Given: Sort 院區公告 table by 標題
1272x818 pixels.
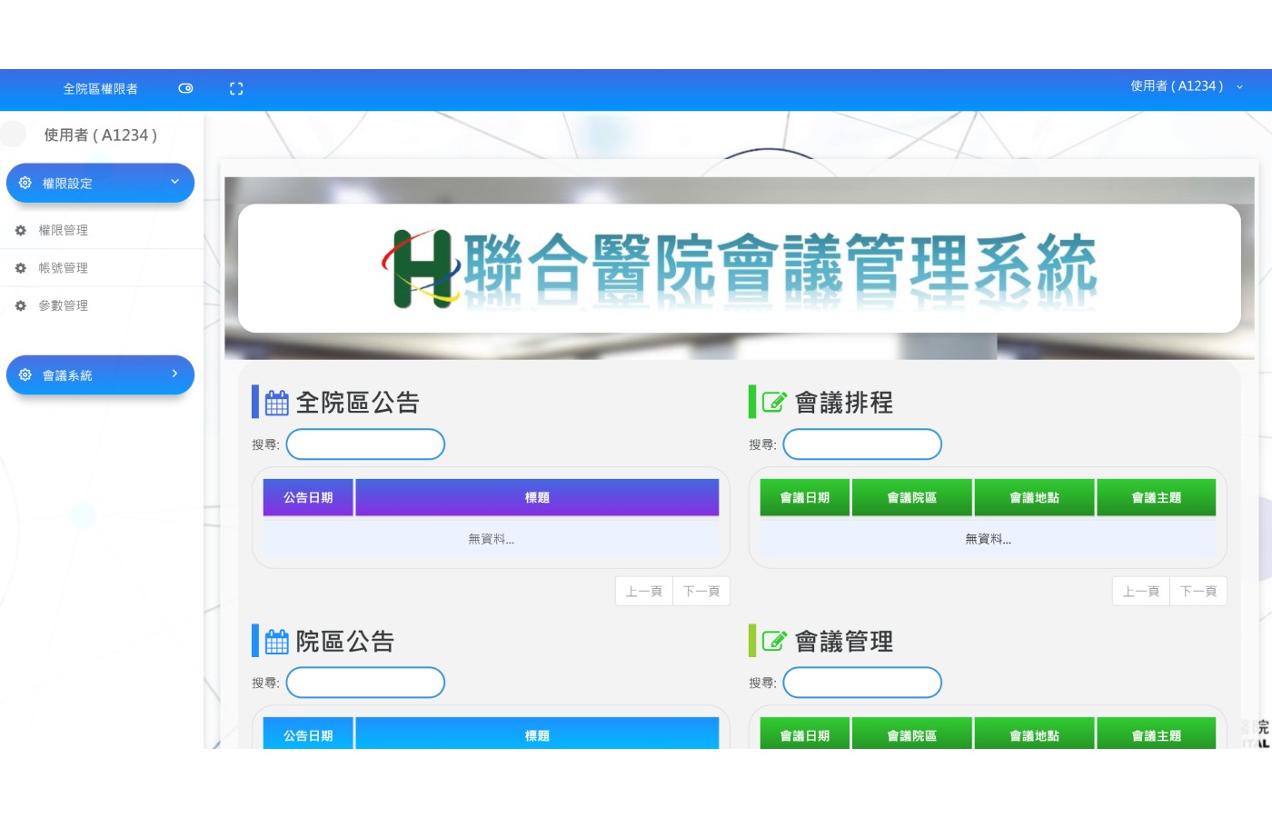Looking at the screenshot, I should point(537,733).
